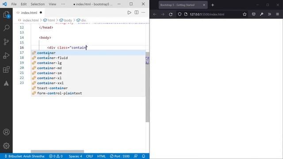
Task: Change line ending via CRLF
Action: 89,156
